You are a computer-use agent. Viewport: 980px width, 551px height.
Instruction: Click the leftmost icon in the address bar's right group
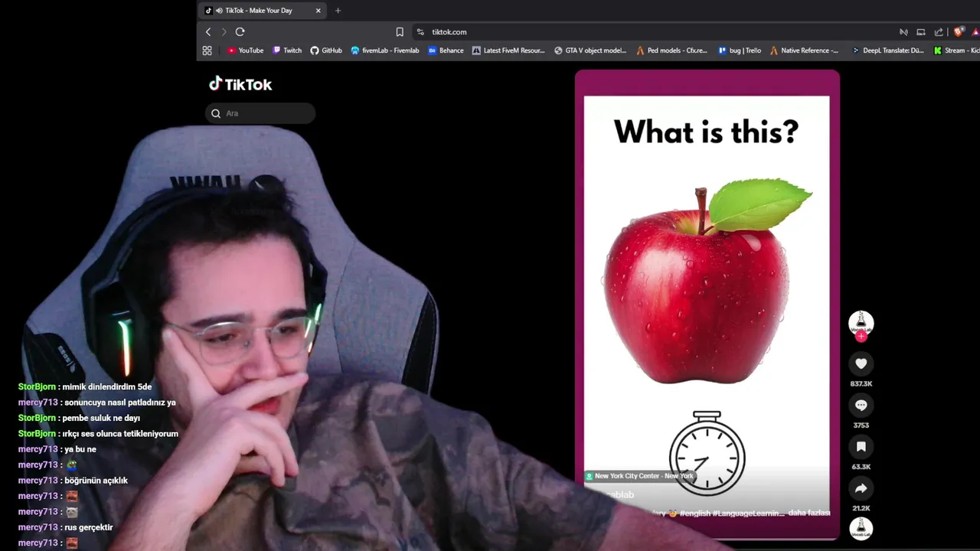903,31
